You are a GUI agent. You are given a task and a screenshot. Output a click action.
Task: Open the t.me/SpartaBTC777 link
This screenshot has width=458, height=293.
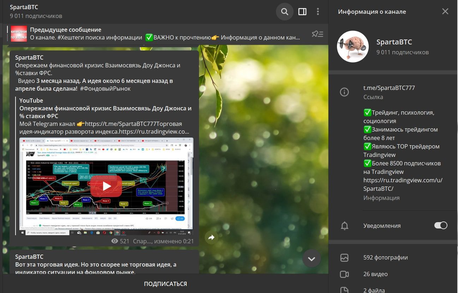point(389,88)
